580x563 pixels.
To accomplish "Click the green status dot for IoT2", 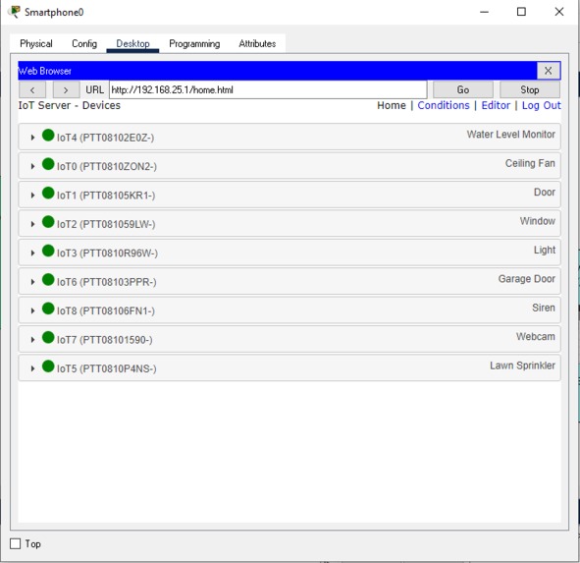I will 48,222.
